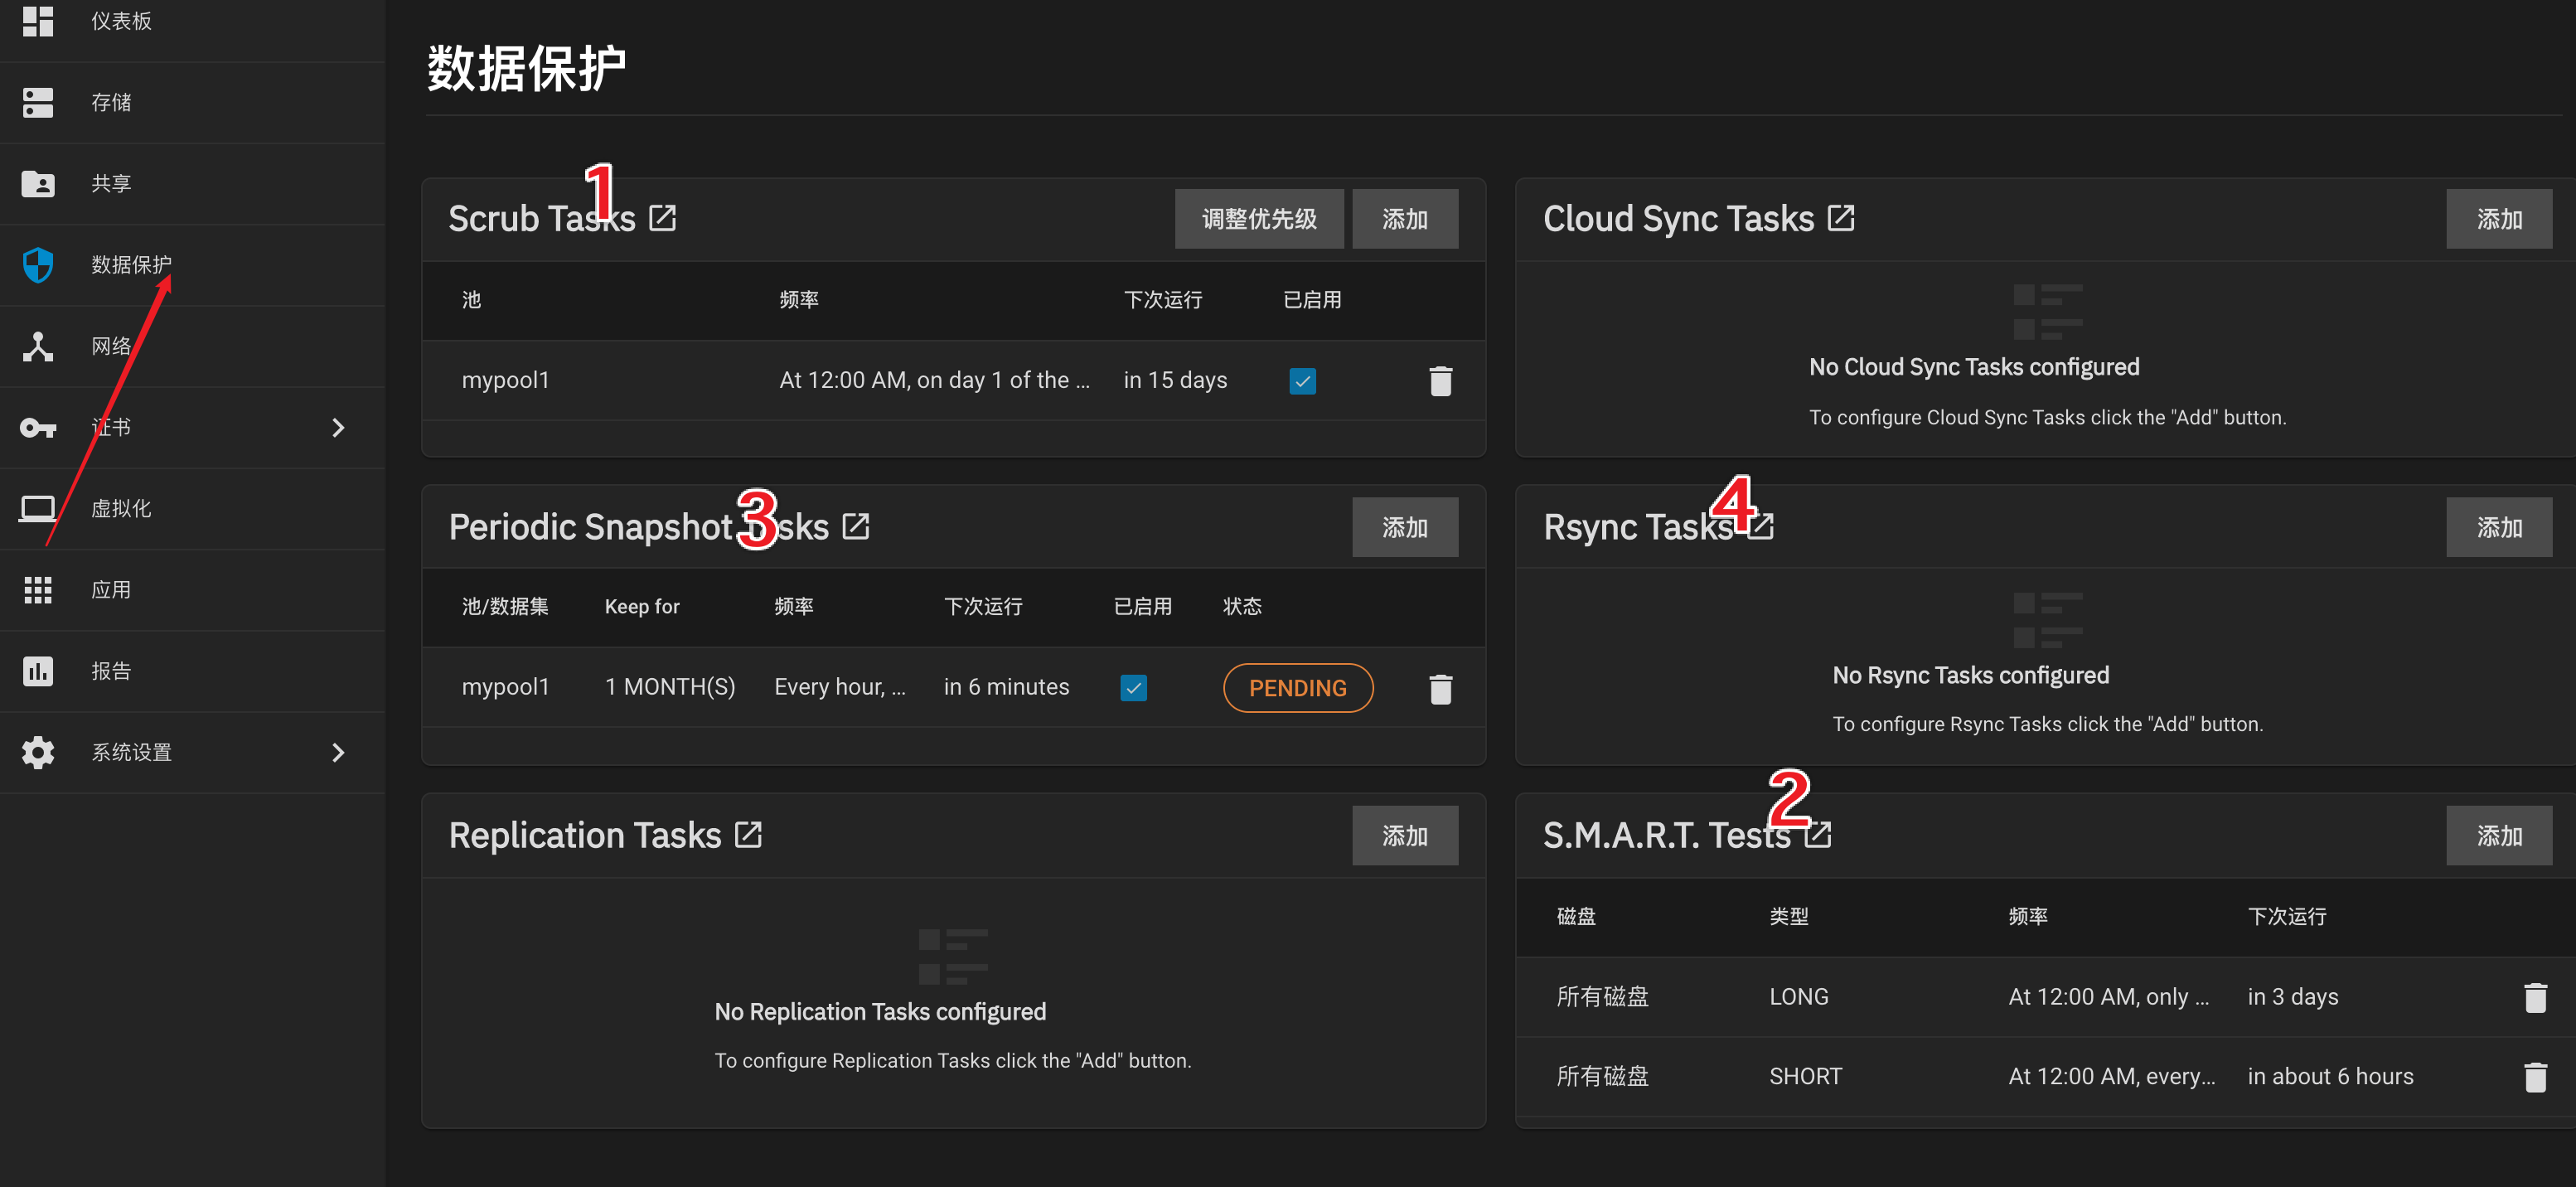Screen dimensions: 2576x1187
Task: Click the 数据保护 shield icon
Action: point(38,265)
